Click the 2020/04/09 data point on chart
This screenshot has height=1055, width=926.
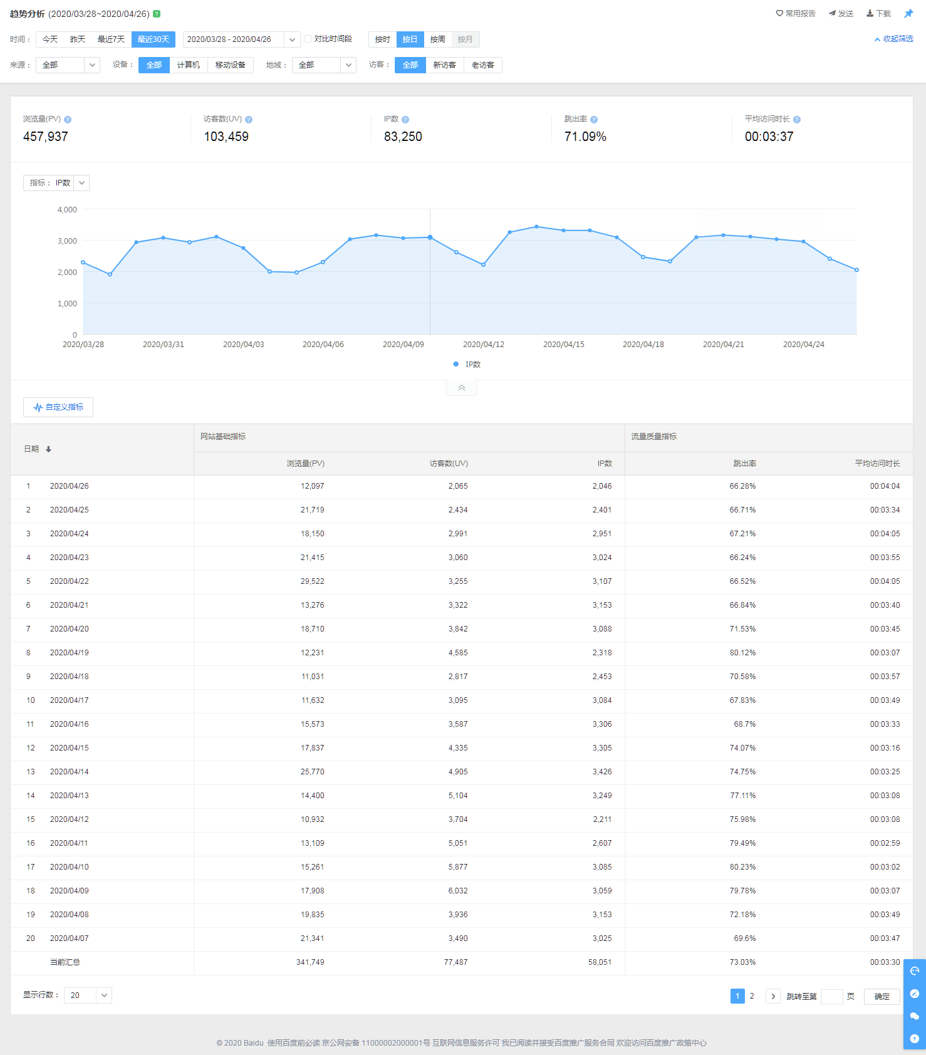(403, 238)
